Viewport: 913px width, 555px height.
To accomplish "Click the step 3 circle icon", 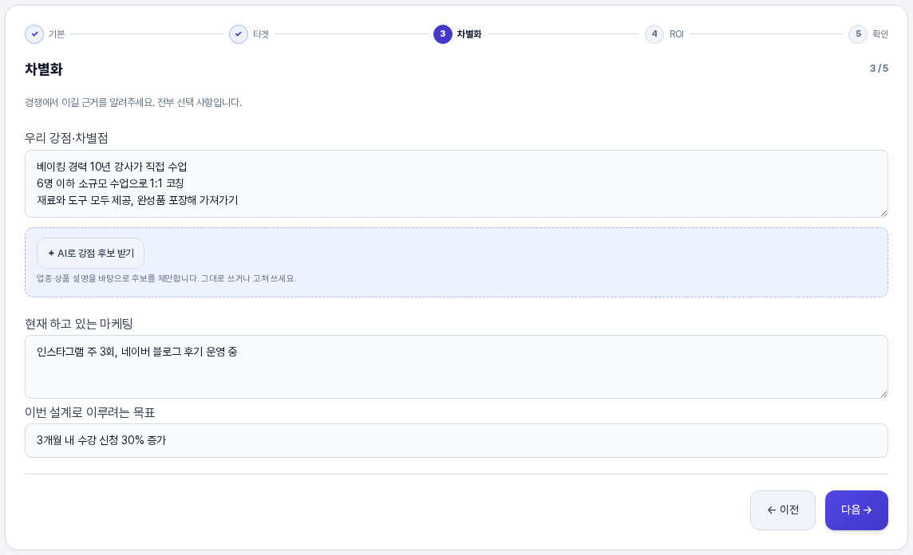I will [x=442, y=34].
